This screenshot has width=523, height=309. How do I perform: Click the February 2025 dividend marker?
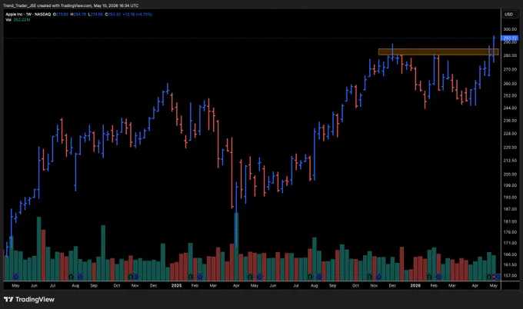pos(200,277)
